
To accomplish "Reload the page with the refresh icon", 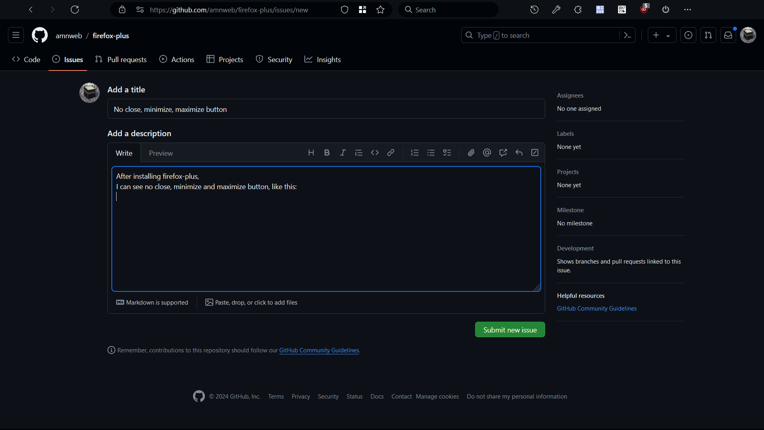I will tap(75, 10).
